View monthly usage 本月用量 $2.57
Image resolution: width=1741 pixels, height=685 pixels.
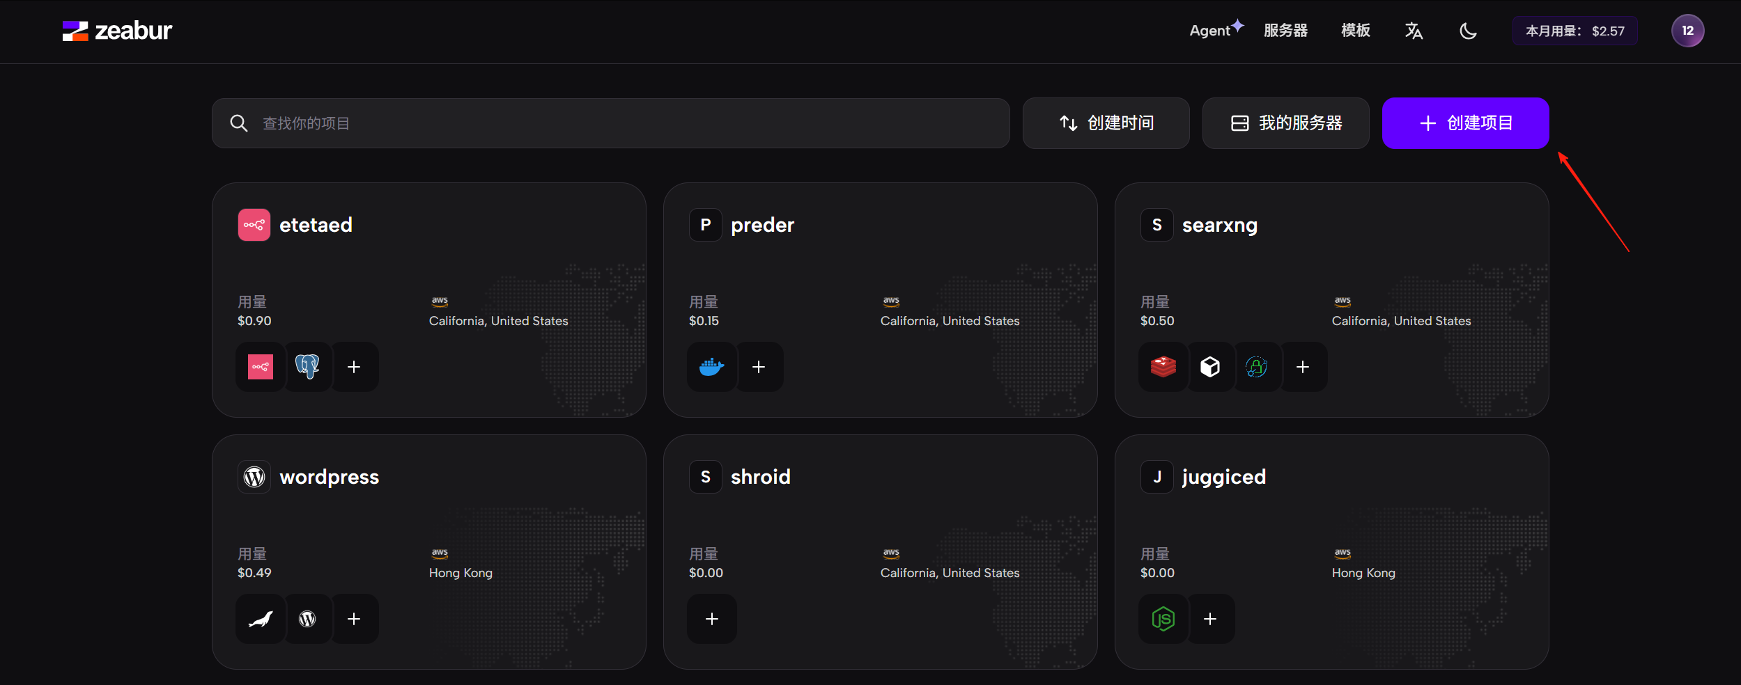pos(1574,31)
